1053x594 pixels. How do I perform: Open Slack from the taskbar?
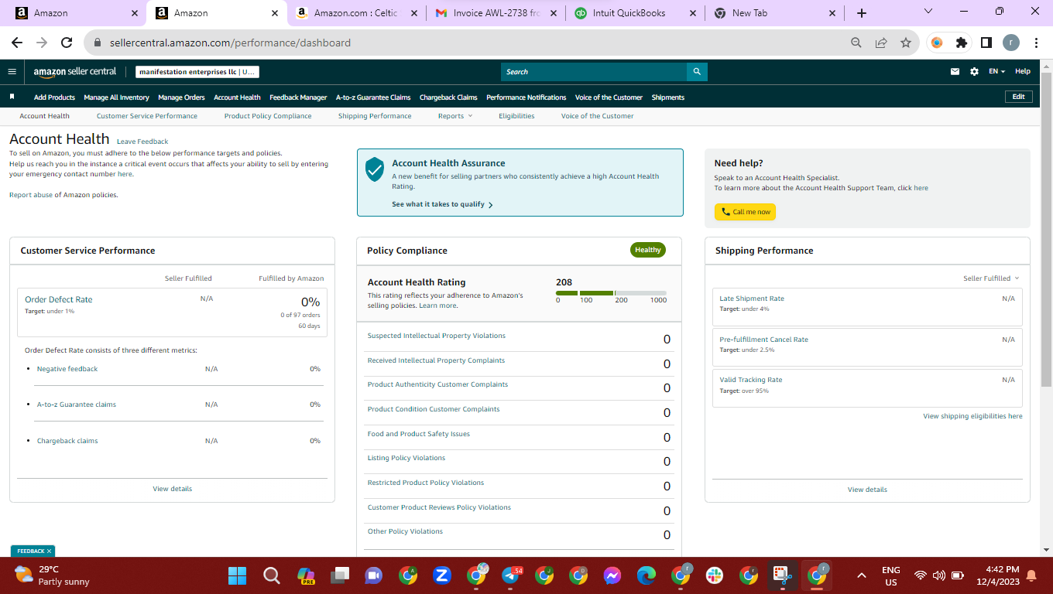point(714,575)
